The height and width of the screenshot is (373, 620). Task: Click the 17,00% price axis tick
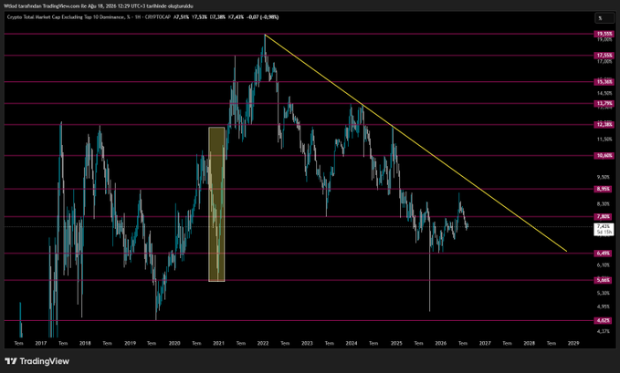[x=604, y=61]
